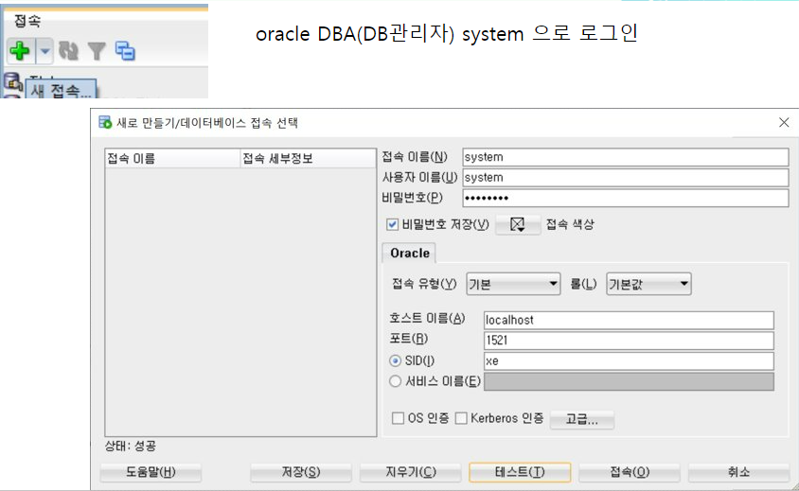Image resolution: width=799 pixels, height=491 pixels.
Task: Enable the OS 인증 checkbox
Action: (x=398, y=418)
